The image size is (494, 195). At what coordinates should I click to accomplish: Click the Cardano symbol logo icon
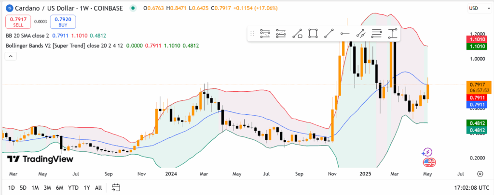coord(10,8)
